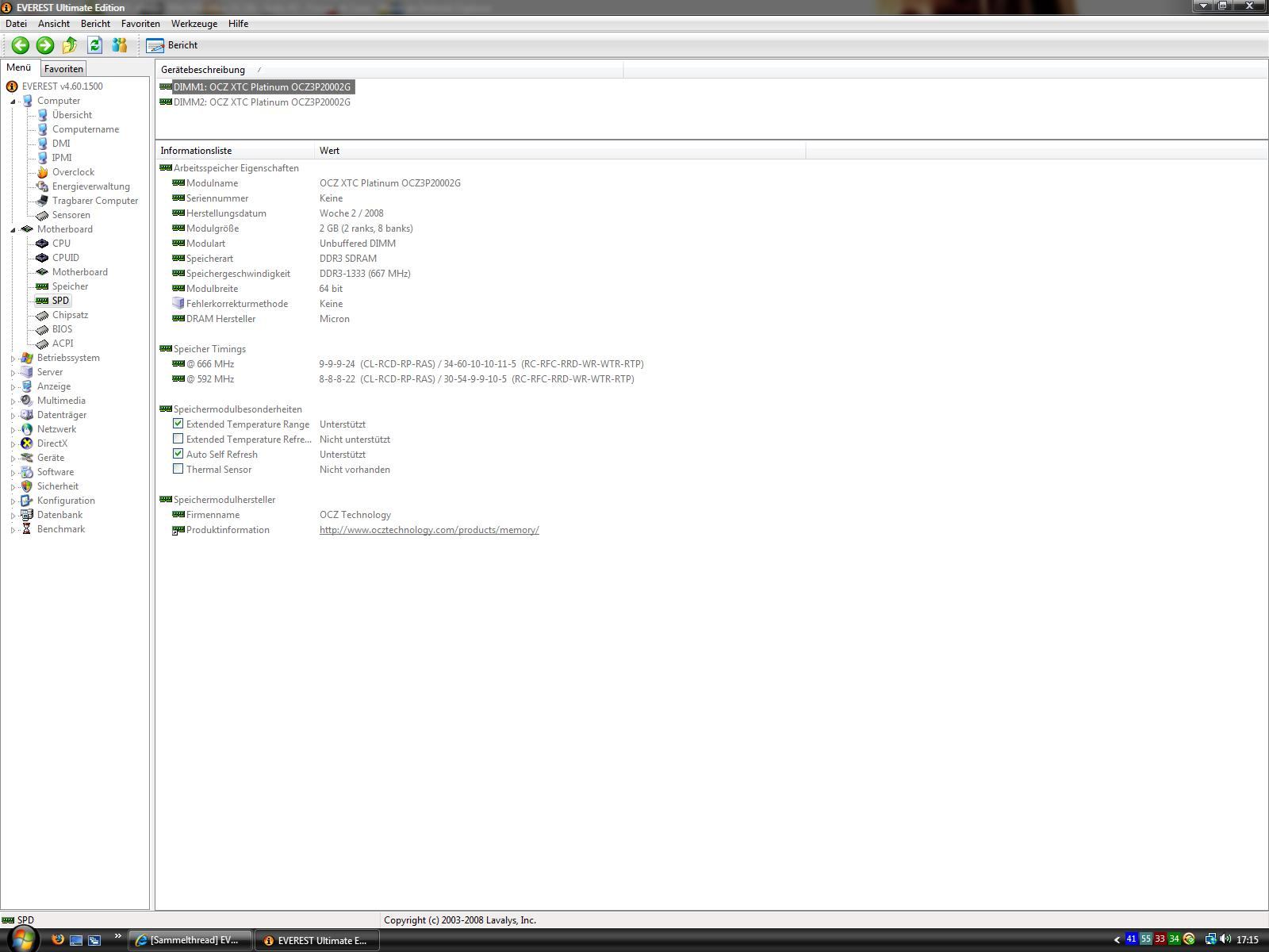Viewport: 1269px width, 952px height.
Task: Click the volume speaker tray icon
Action: 1225,939
